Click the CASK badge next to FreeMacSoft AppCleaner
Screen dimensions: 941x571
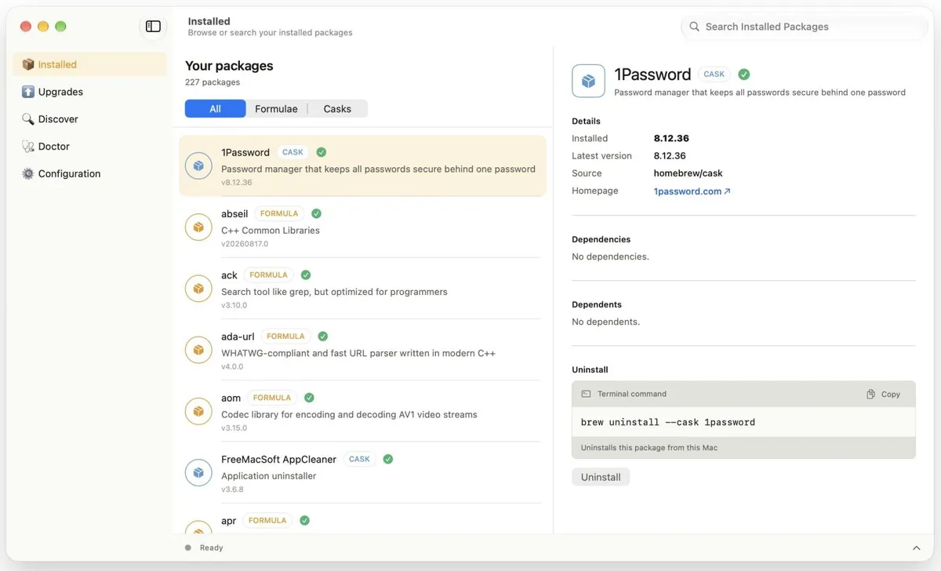click(359, 460)
